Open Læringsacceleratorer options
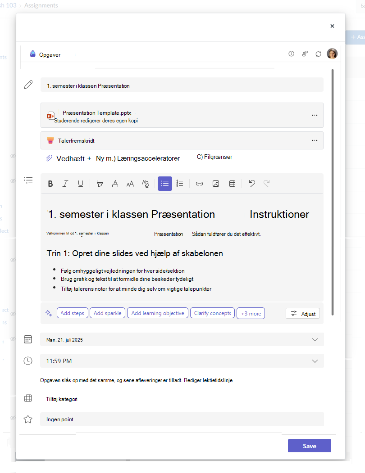This screenshot has width=365, height=473. click(x=148, y=158)
